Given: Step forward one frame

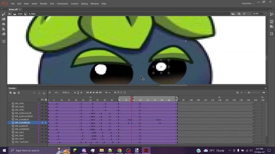Looking at the screenshot, I should (97, 92).
